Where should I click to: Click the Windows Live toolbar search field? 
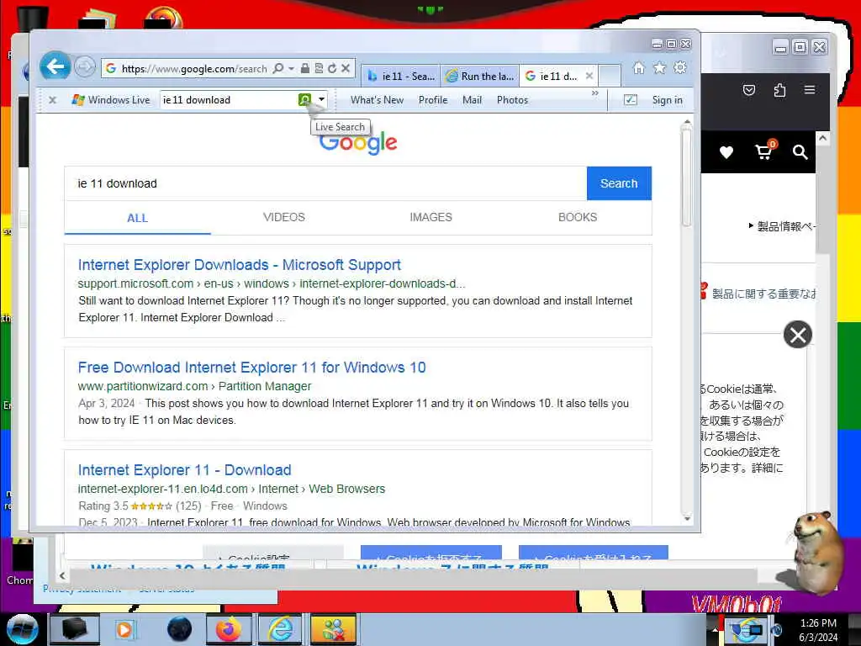coord(228,100)
